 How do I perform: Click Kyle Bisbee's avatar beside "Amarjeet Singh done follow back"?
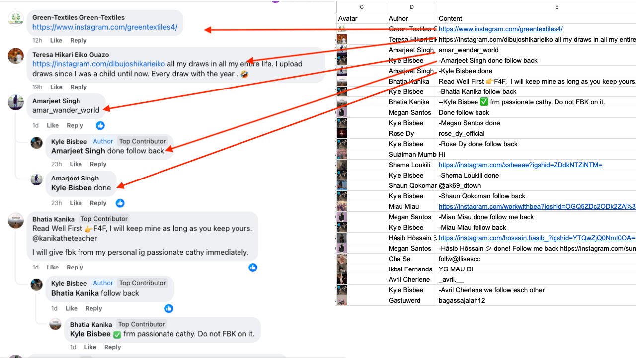pos(37,143)
